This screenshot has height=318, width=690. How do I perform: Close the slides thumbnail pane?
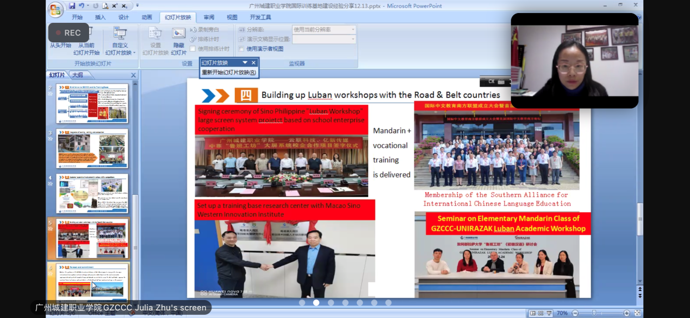tap(133, 75)
